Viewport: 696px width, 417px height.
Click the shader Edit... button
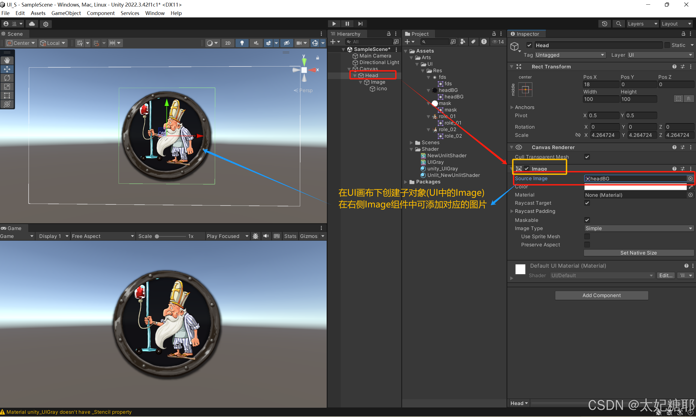(666, 275)
